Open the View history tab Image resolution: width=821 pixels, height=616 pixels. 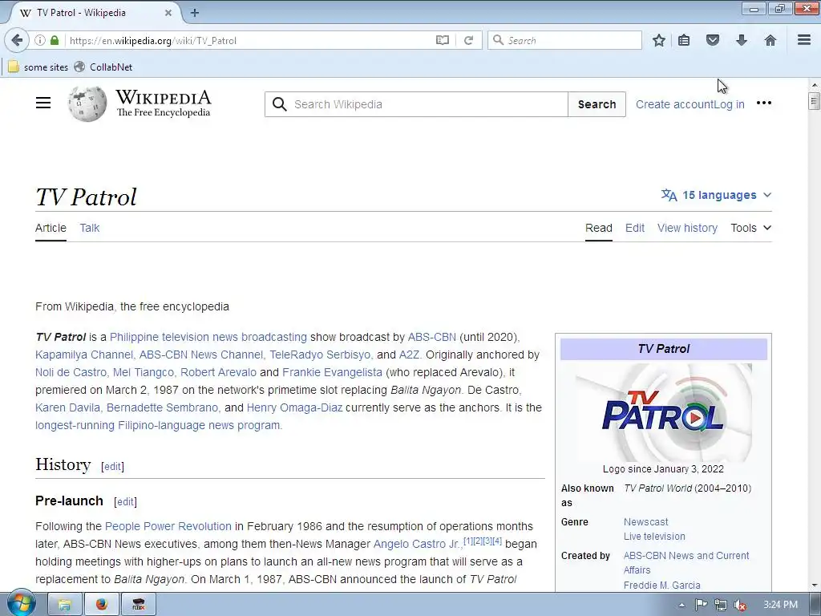click(687, 228)
